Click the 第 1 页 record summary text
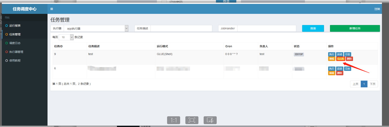This screenshot has height=127, width=389. tap(72, 84)
